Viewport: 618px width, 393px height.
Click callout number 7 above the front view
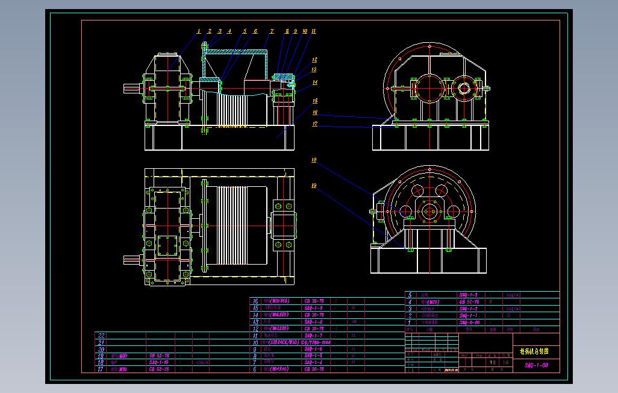coord(272,31)
